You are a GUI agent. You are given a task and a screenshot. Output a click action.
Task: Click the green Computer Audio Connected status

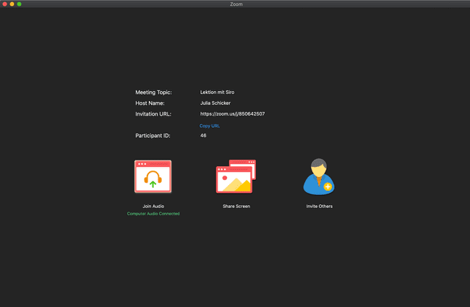click(x=153, y=214)
